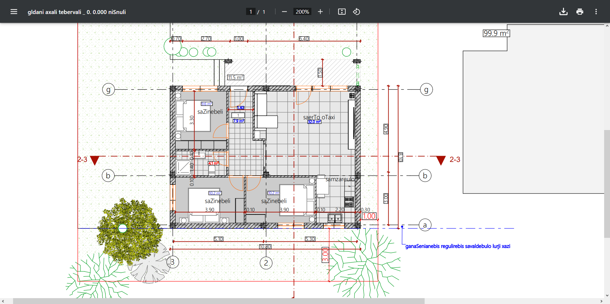Click the '10.80' overall width dimension
The width and height of the screenshot is (610, 304).
[x=265, y=247]
